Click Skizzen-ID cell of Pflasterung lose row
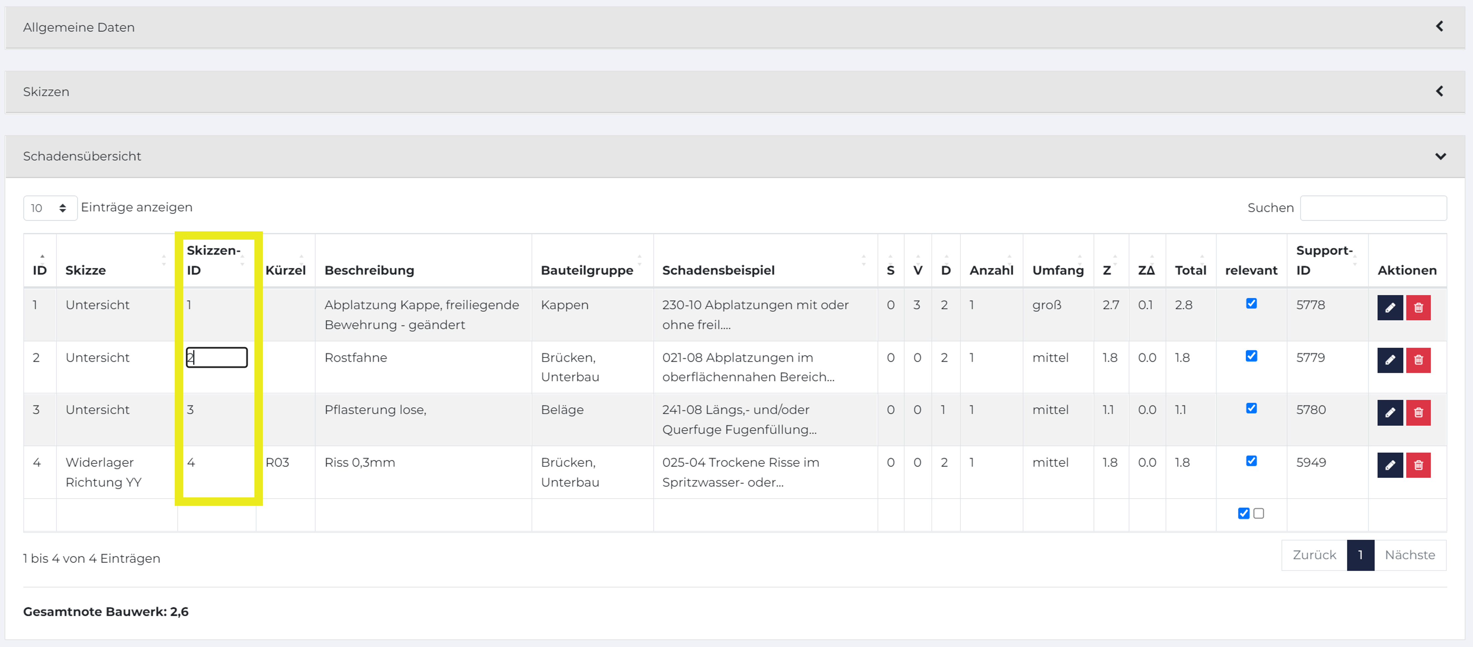Screen dimensions: 1473x647 pos(217,419)
